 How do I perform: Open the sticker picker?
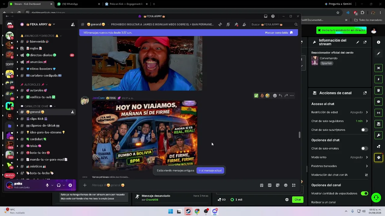278,185
